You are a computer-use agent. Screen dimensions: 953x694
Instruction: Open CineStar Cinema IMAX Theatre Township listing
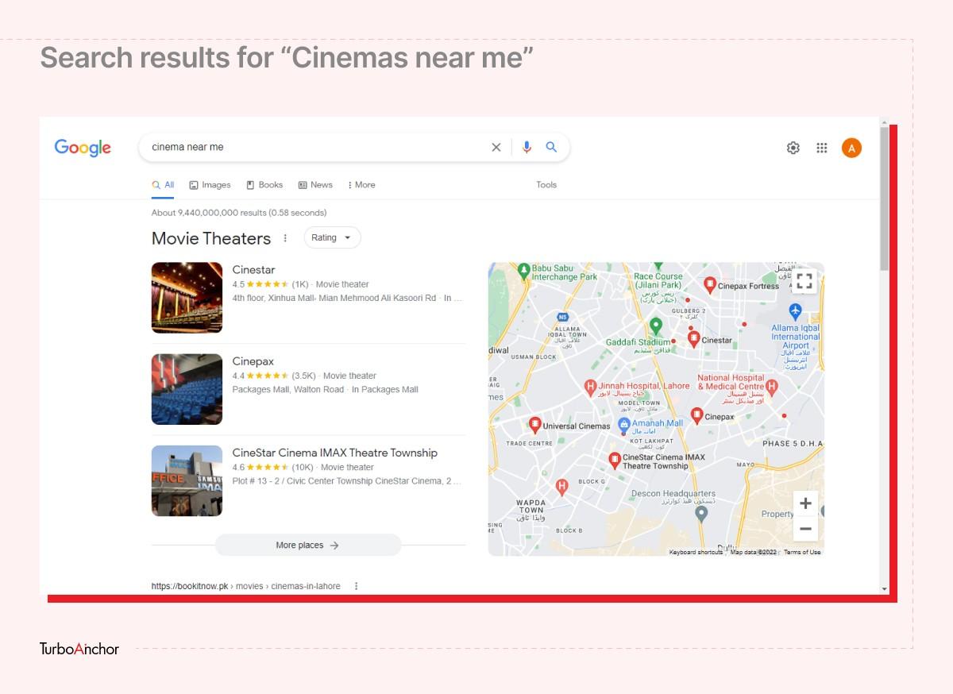(334, 453)
